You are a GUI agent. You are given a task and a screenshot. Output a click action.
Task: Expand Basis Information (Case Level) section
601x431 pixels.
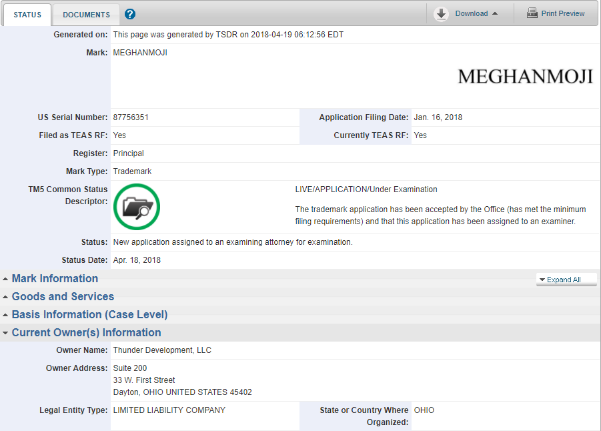click(x=89, y=314)
